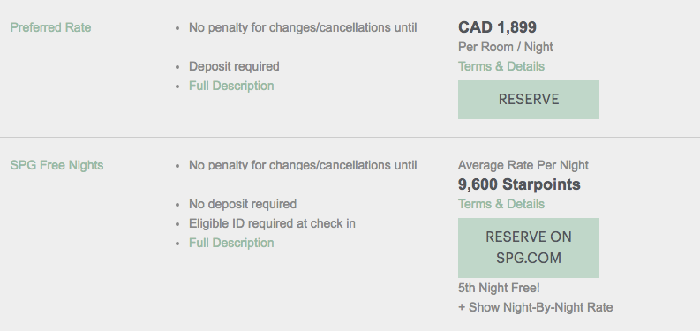The height and width of the screenshot is (331, 700).
Task: Open the SPG Free Nights rate link
Action: pyautogui.click(x=56, y=165)
